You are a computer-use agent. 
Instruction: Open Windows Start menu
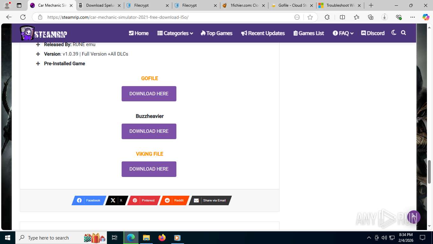(x=7, y=238)
